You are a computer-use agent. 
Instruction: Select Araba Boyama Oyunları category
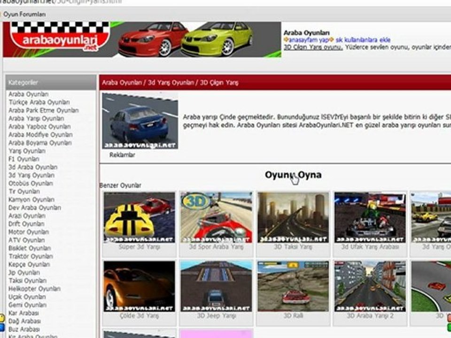(x=40, y=143)
